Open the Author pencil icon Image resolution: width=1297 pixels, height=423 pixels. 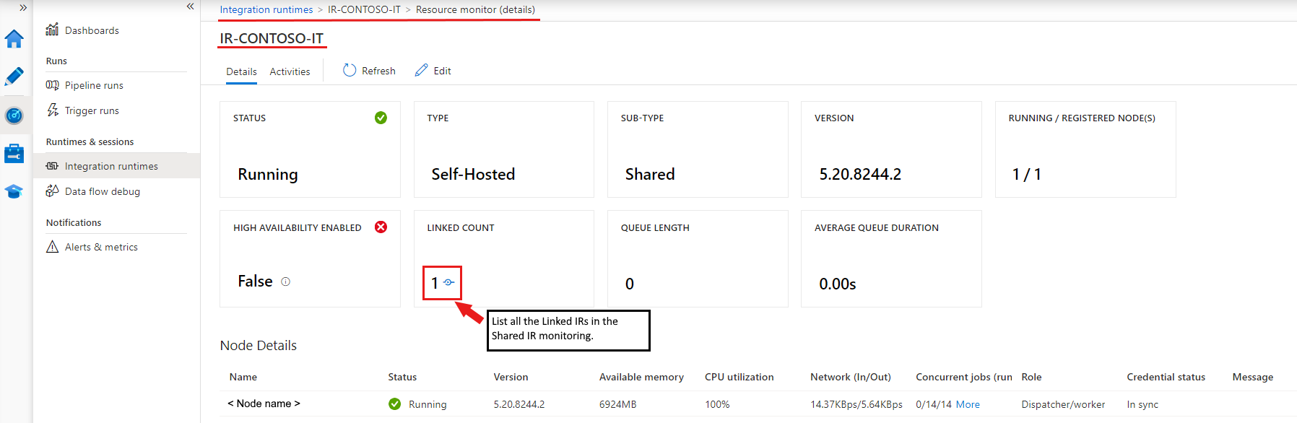(x=14, y=77)
